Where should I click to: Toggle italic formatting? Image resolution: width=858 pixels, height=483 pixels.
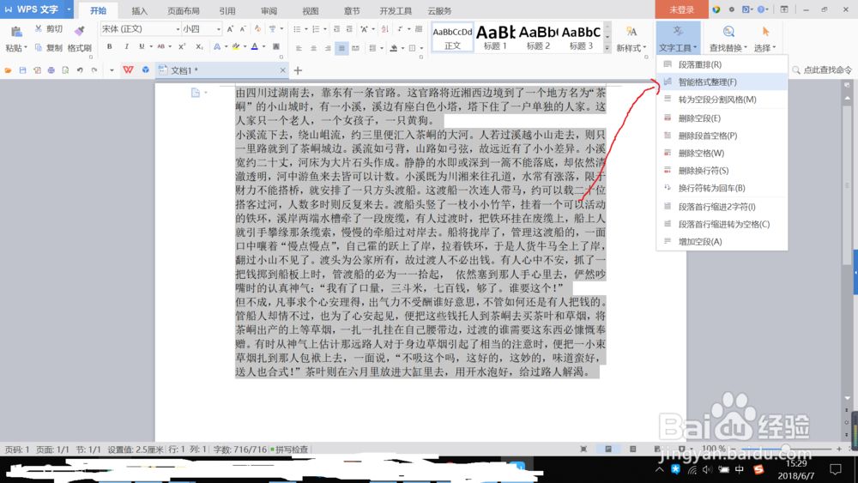[126, 47]
